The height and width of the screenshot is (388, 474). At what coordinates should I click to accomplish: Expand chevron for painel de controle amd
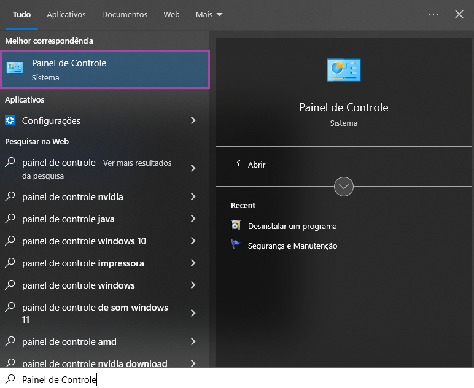click(193, 341)
